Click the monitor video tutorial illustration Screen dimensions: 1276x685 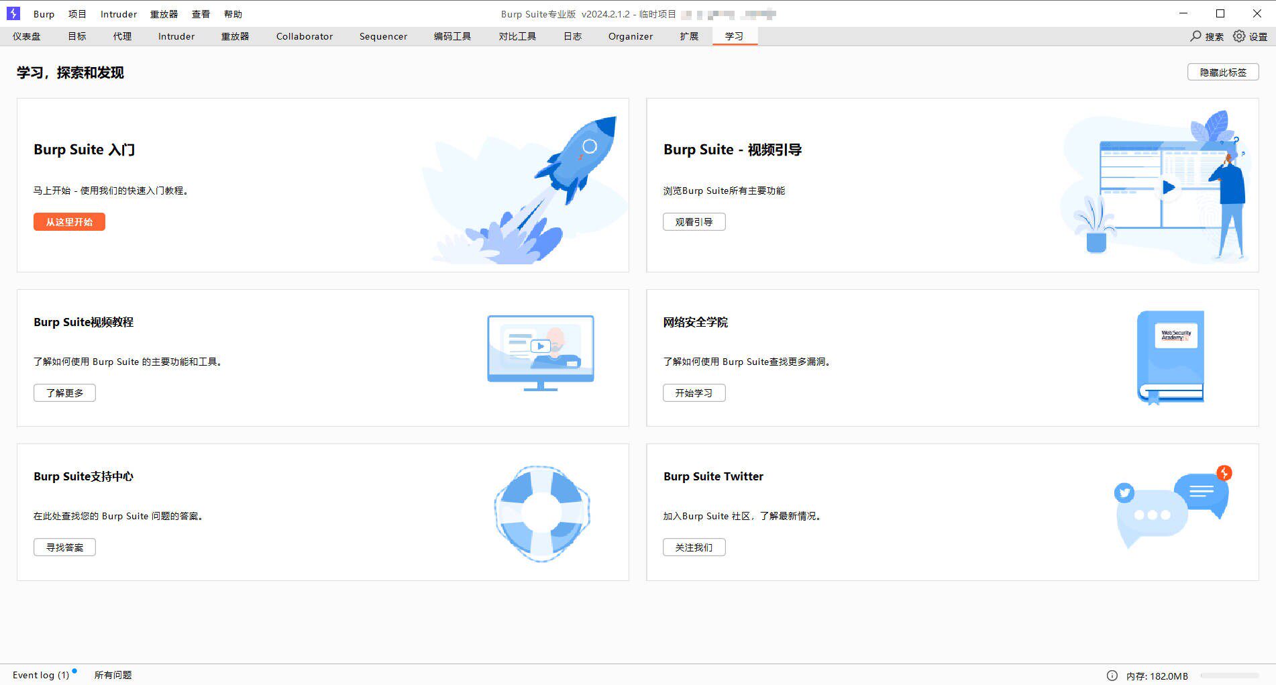[541, 353]
